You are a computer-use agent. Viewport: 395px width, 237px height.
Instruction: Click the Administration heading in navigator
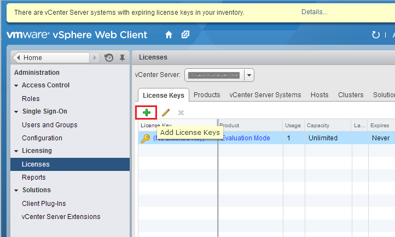[37, 73]
